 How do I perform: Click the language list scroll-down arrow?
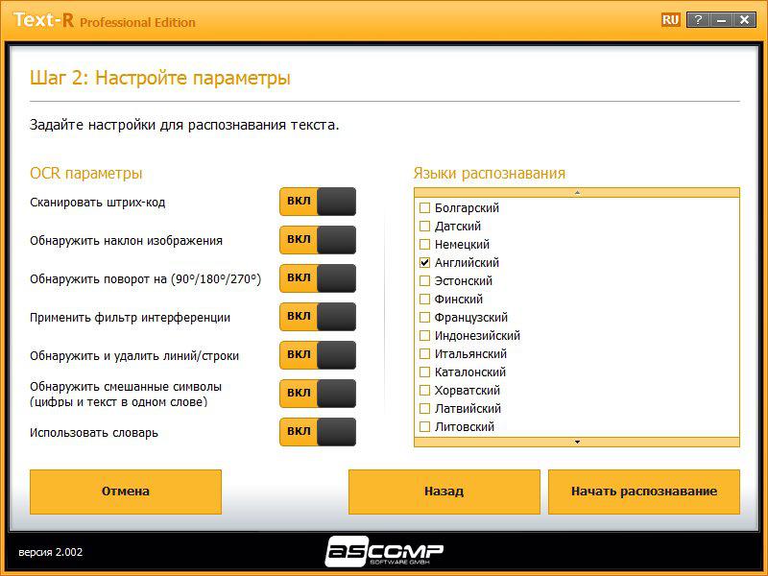pyautogui.click(x=577, y=442)
